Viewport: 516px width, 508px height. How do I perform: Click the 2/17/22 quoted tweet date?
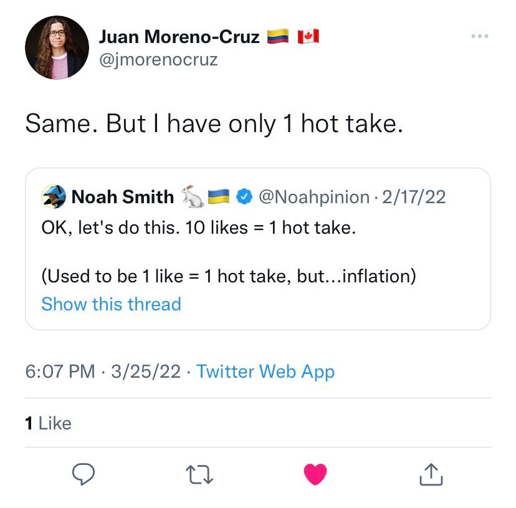[415, 197]
